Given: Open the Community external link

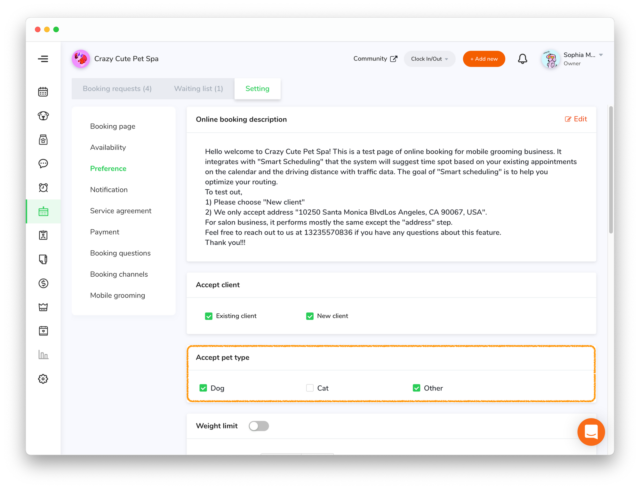Looking at the screenshot, I should click(375, 59).
